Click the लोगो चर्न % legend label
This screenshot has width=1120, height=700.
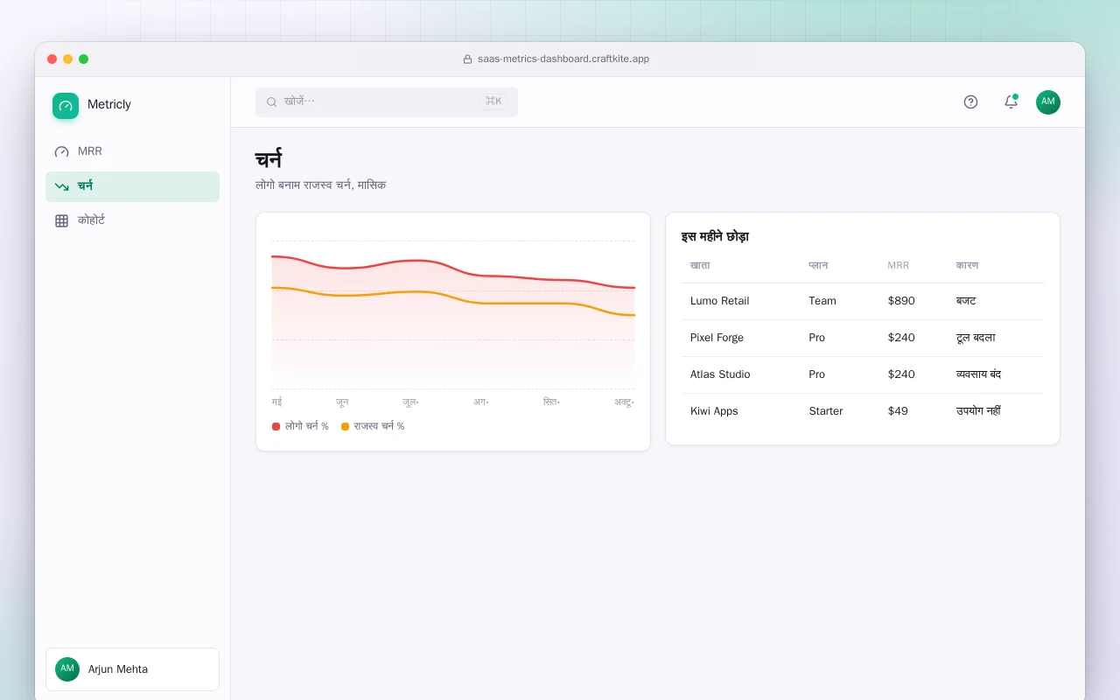307,427
